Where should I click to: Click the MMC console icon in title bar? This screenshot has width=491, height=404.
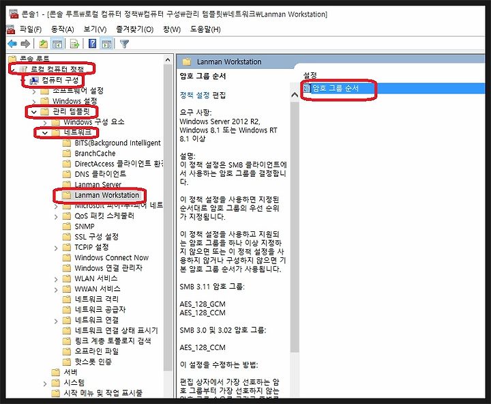(x=14, y=14)
